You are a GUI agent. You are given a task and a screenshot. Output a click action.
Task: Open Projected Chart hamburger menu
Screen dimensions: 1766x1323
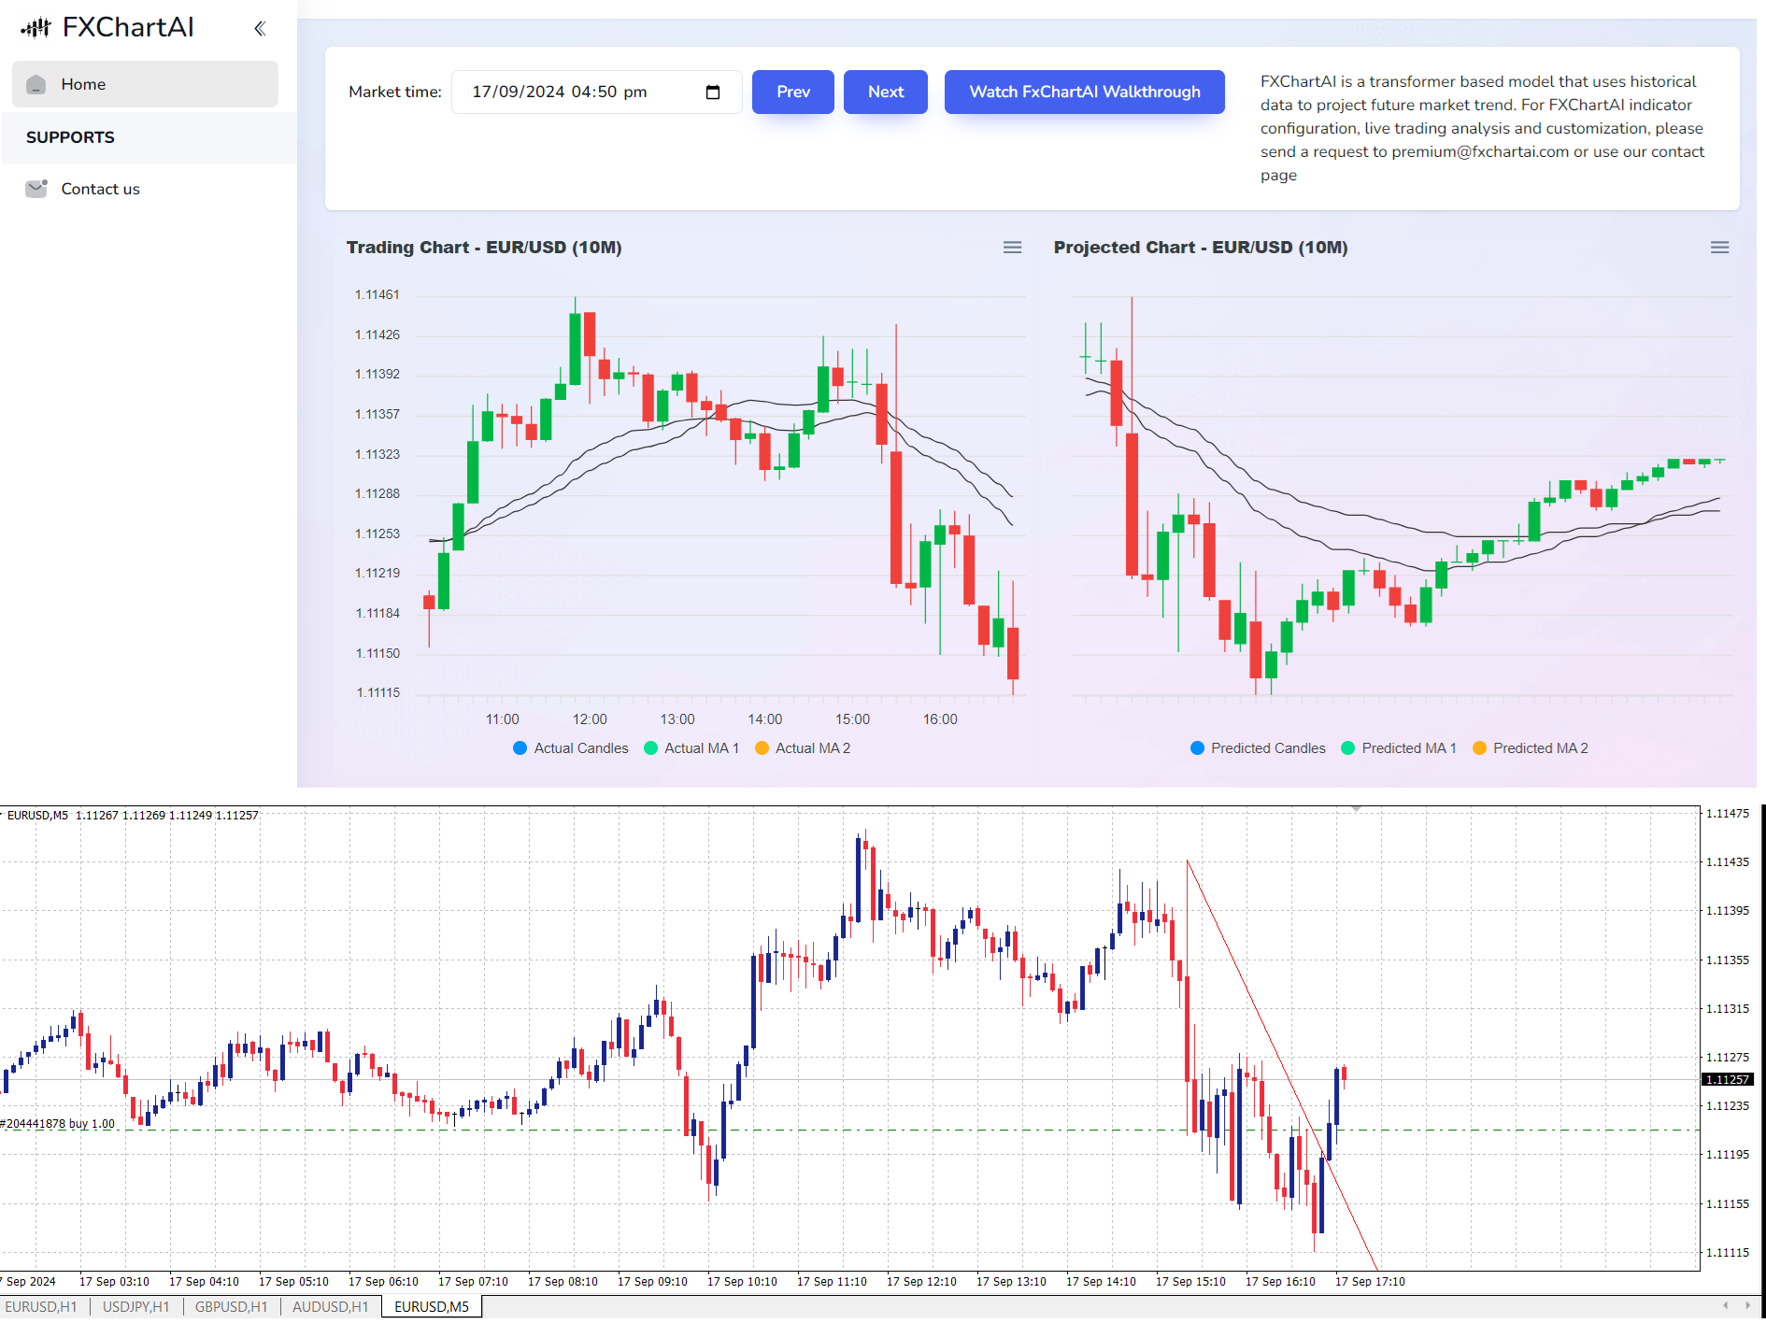tap(1719, 248)
